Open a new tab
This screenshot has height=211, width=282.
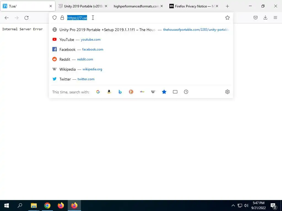pyautogui.click(x=227, y=6)
